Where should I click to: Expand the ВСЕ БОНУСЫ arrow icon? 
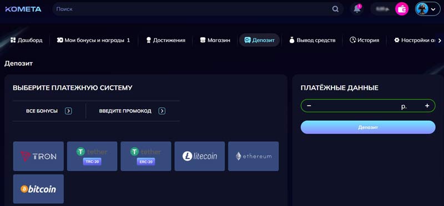[x=68, y=111]
